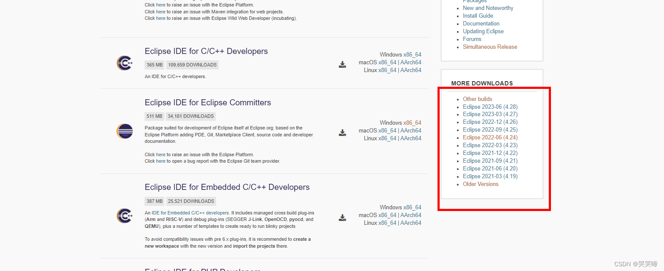The width and height of the screenshot is (664, 271).
Task: Download Embedded C/C++ macOS x86_64 build
Action: [387, 215]
